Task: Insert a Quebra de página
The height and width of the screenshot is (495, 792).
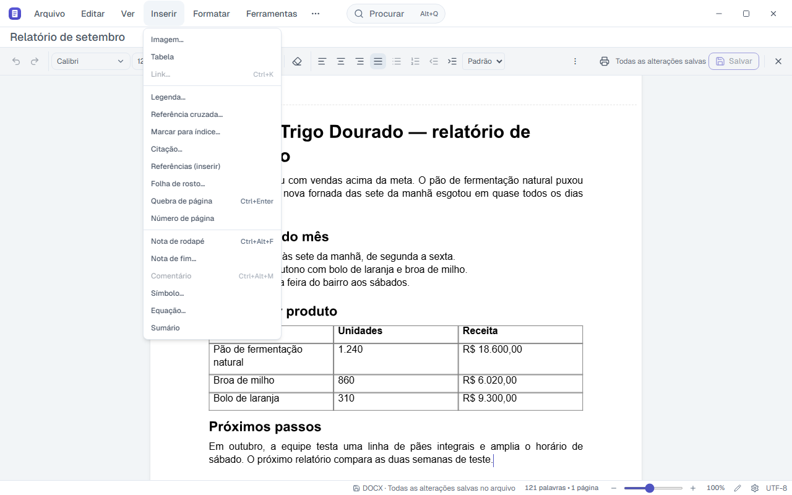Action: [212, 201]
